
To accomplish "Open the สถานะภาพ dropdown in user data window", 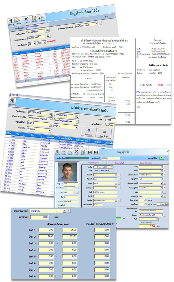I will [161, 196].
